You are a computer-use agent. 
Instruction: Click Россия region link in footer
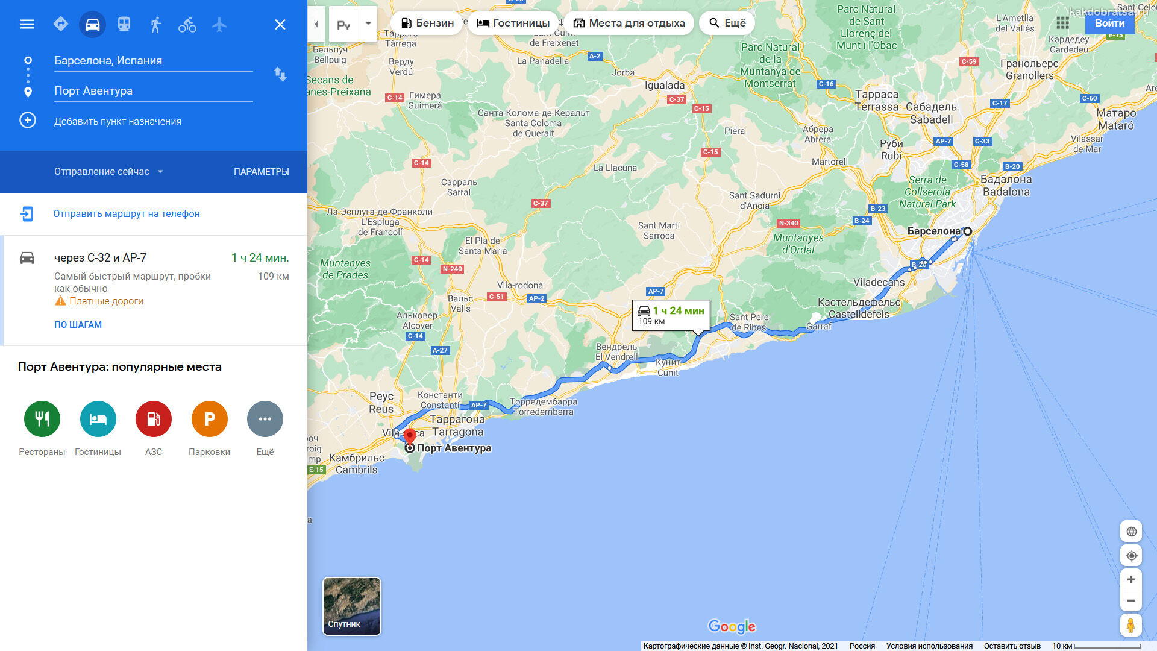pos(862,646)
